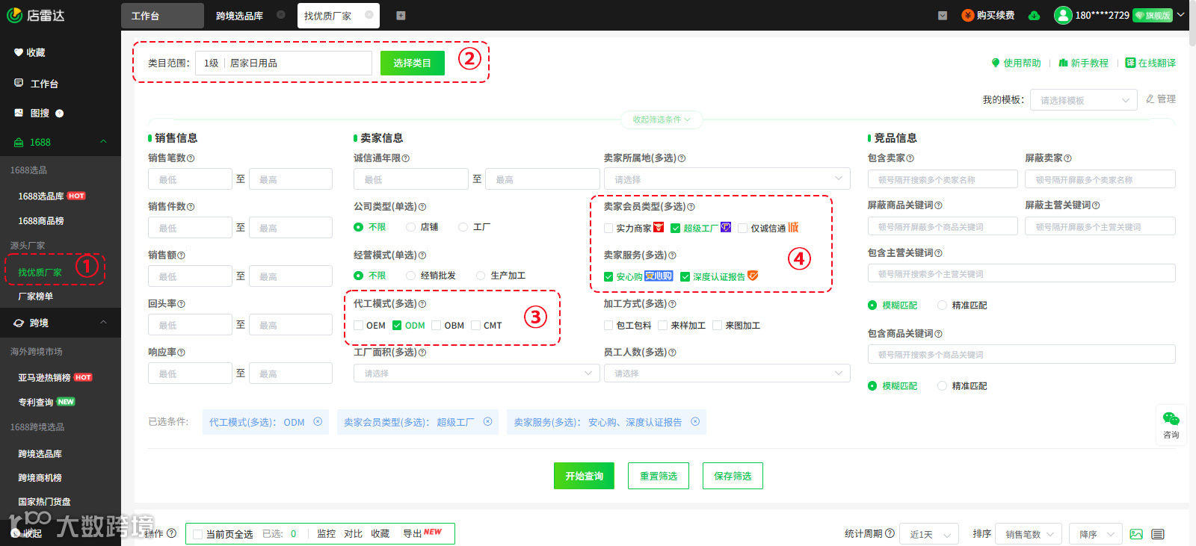Click the 购买续费 yuan icon
Viewport: 1196px width, 546px height.
tap(968, 16)
